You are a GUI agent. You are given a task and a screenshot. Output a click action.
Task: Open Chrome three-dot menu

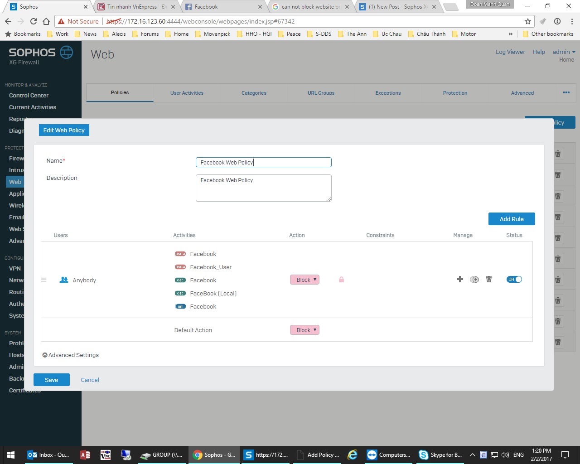[572, 21]
